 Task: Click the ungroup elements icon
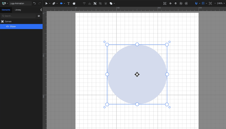click(100, 3)
